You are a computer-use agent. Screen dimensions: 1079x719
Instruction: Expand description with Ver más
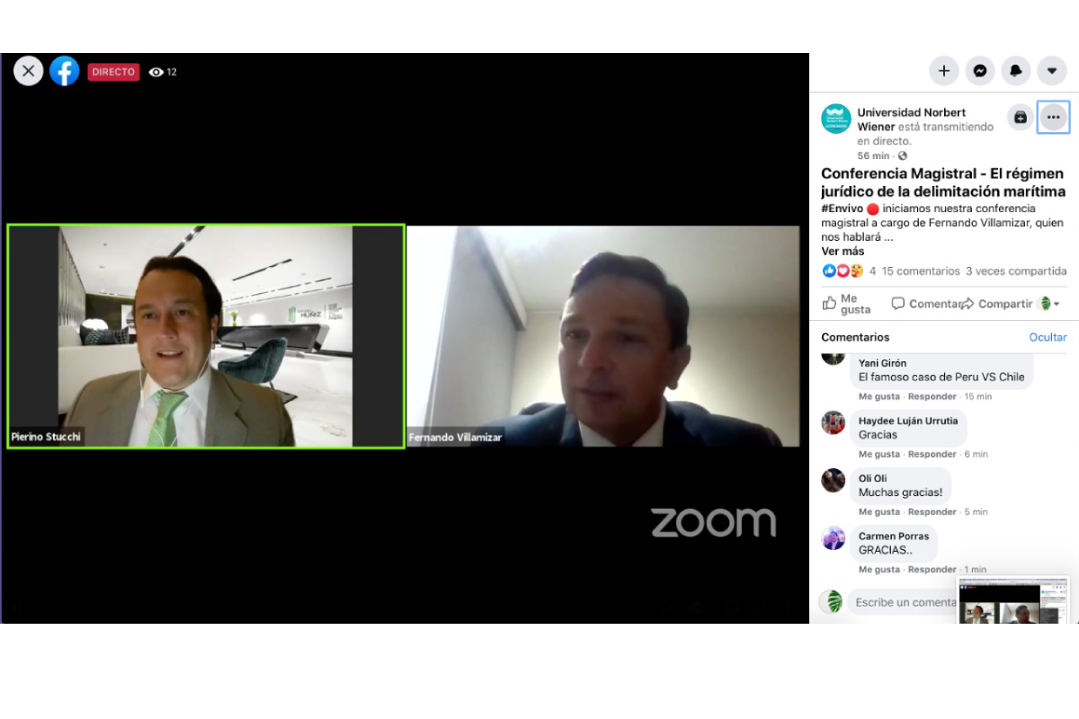click(x=843, y=251)
